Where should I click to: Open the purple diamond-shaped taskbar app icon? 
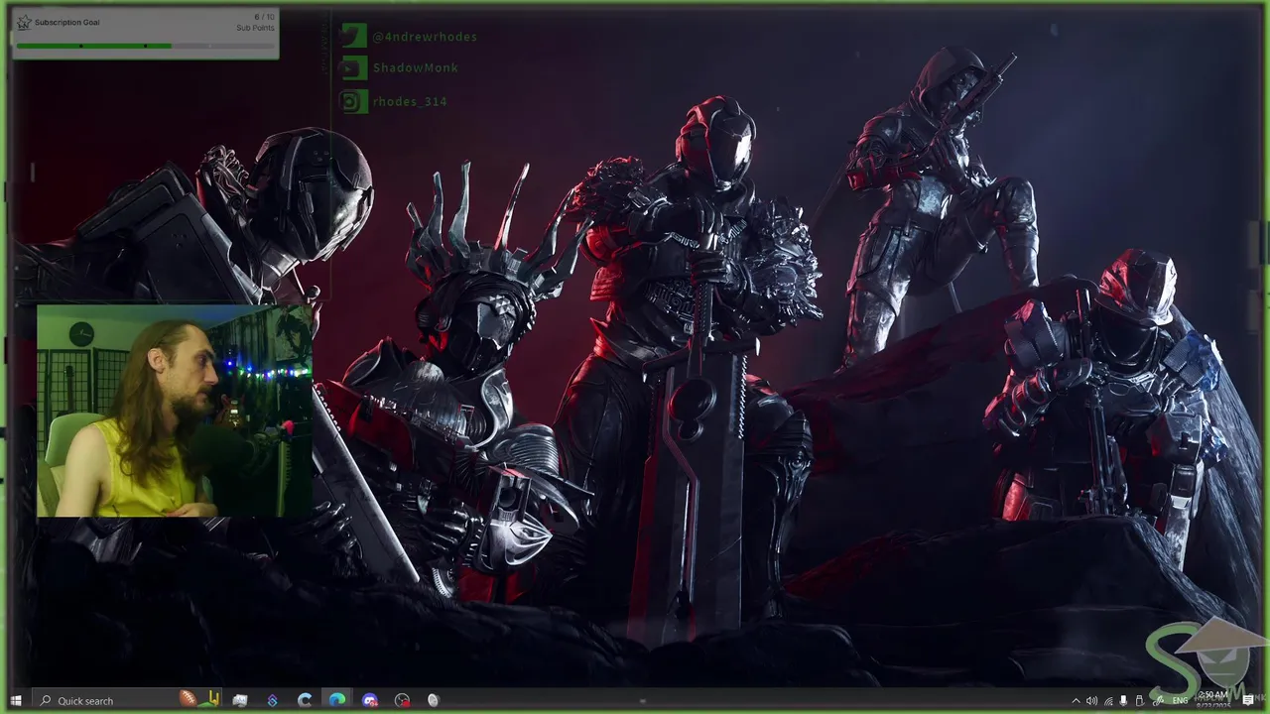click(272, 700)
